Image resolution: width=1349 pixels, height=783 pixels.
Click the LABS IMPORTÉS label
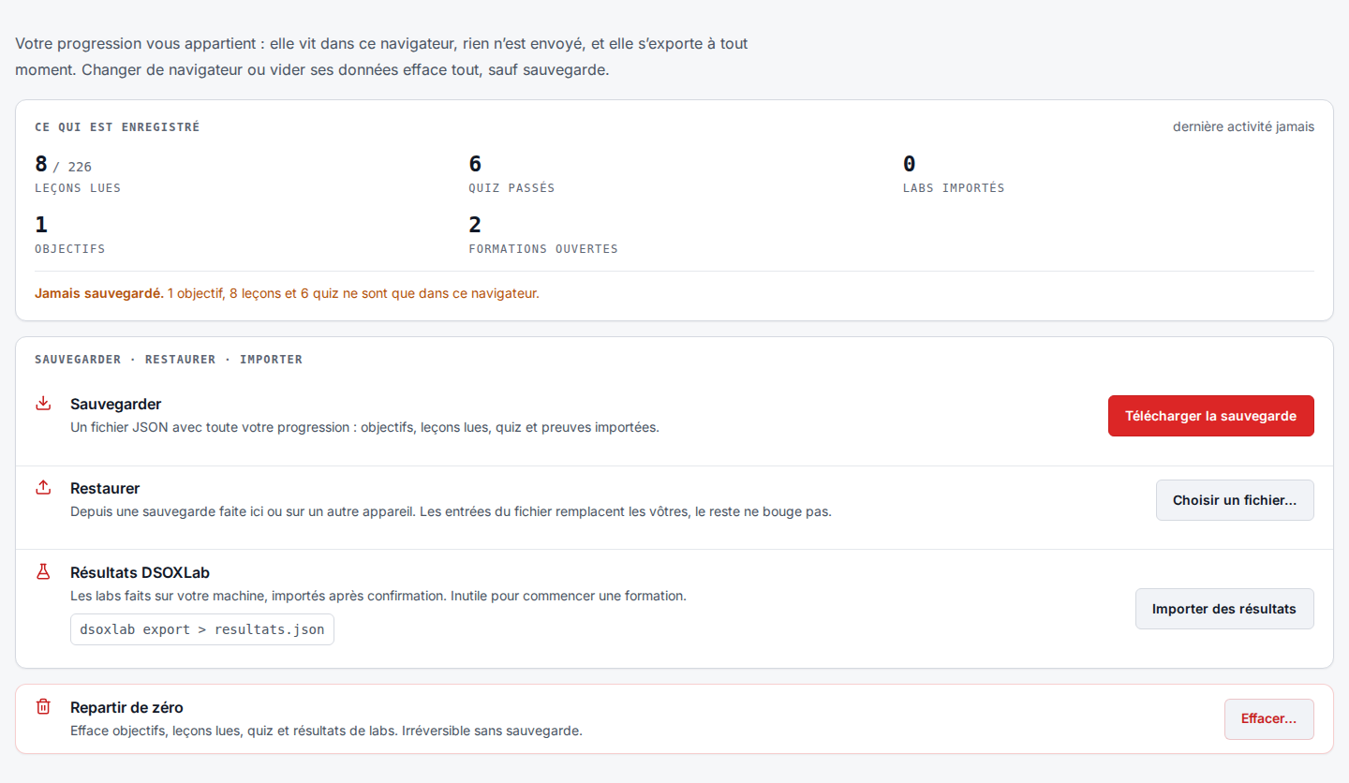(x=954, y=188)
